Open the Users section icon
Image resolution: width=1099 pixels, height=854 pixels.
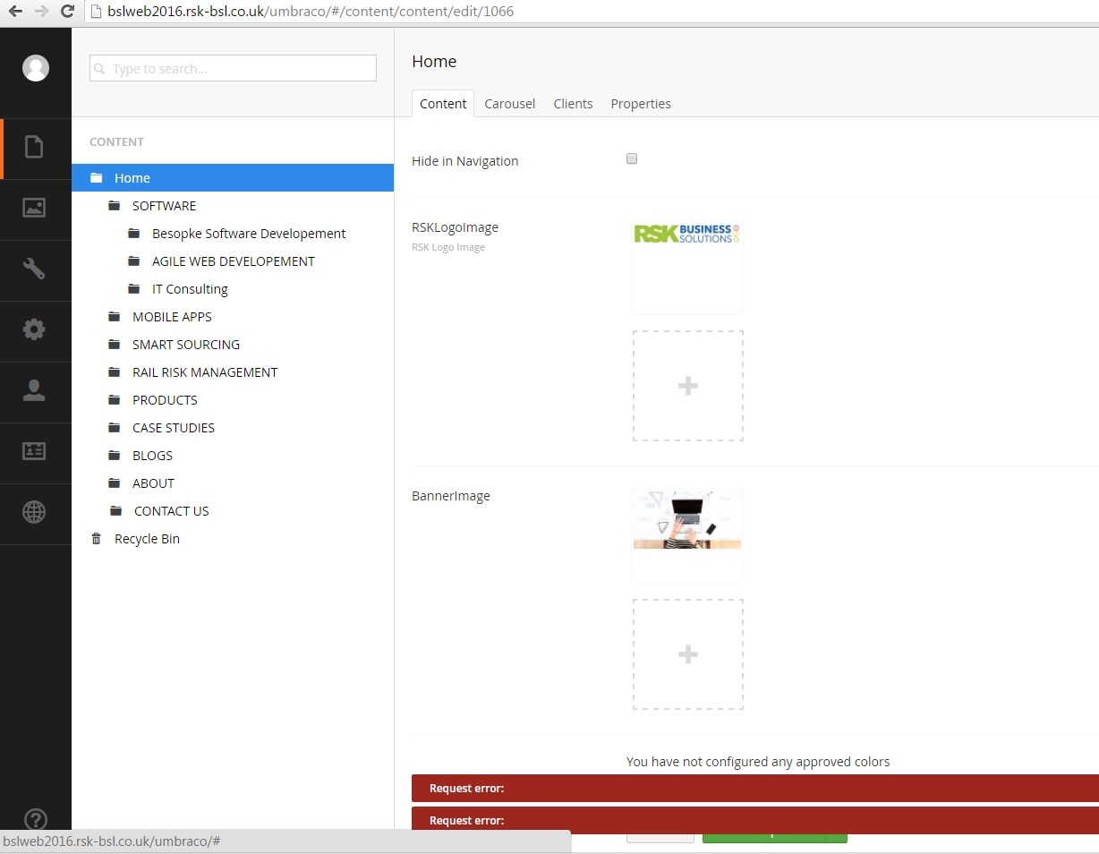coord(34,390)
